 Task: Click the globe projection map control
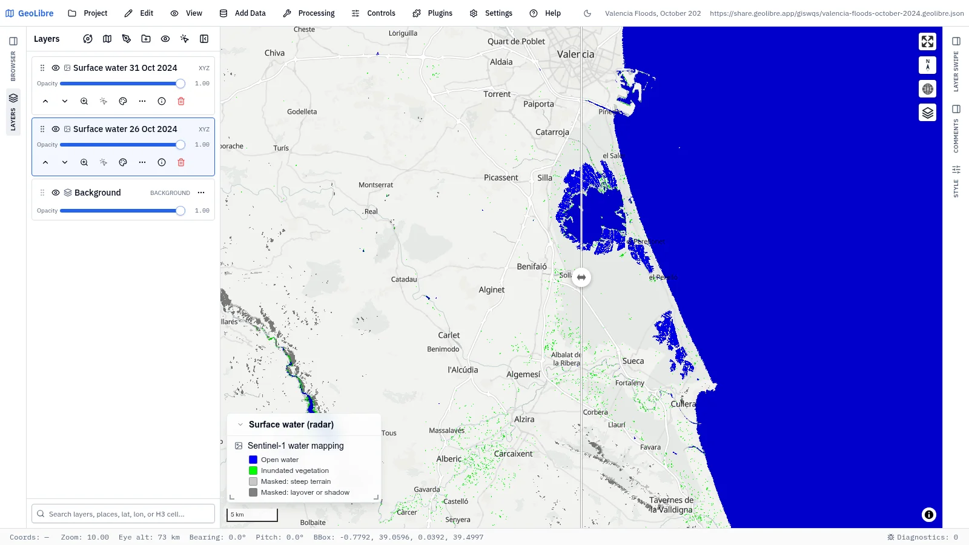[x=928, y=89]
